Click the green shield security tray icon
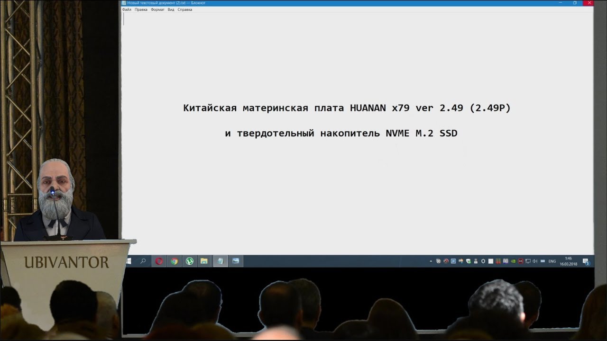The image size is (607, 341). 469,261
